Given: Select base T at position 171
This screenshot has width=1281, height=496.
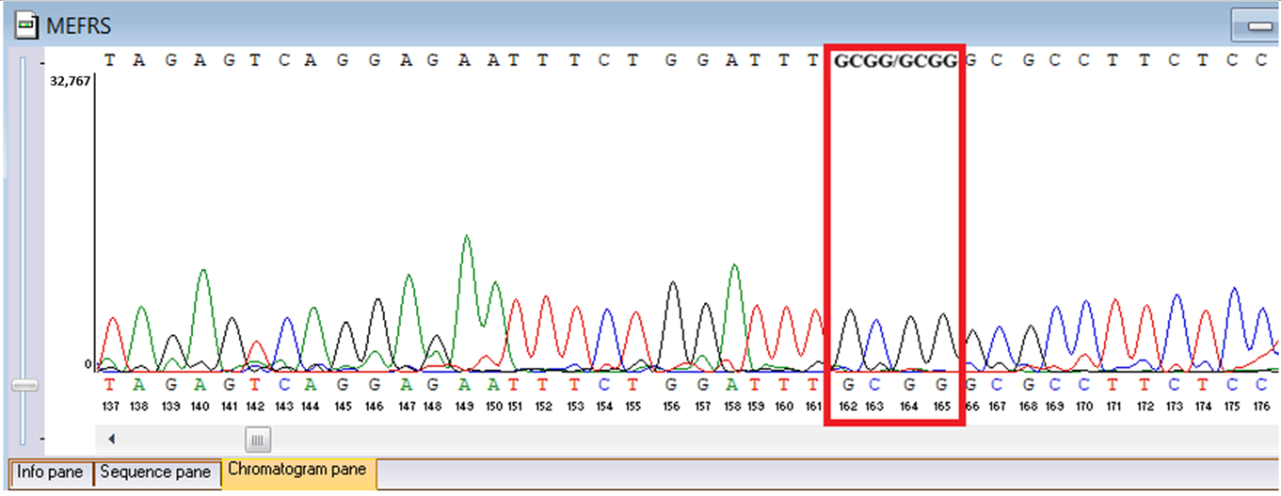Looking at the screenshot, I should pos(1113,385).
